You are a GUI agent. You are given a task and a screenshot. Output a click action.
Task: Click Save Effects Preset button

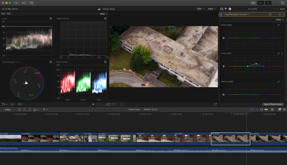coord(273,104)
